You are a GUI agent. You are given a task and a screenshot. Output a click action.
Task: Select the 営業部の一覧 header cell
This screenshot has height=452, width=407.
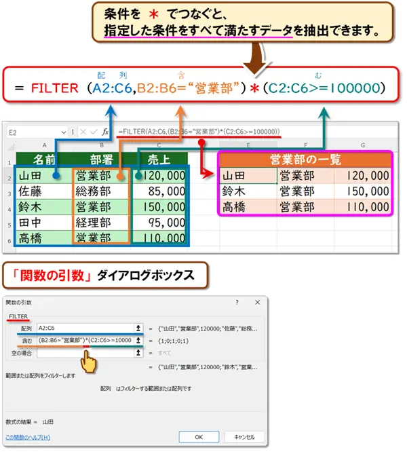point(305,159)
